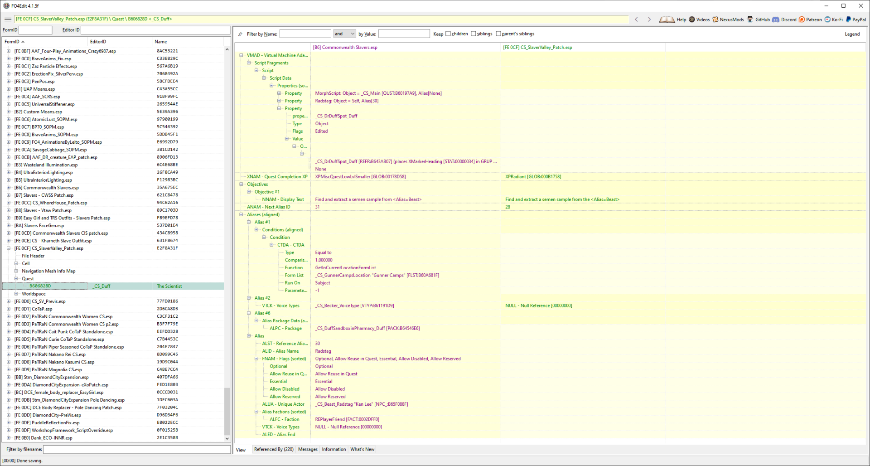Enable the Keep children checkbox

click(x=448, y=34)
